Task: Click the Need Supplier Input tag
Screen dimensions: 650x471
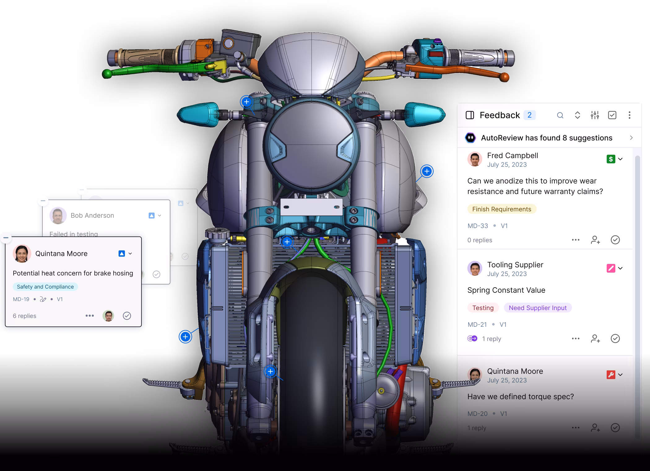Action: click(537, 308)
